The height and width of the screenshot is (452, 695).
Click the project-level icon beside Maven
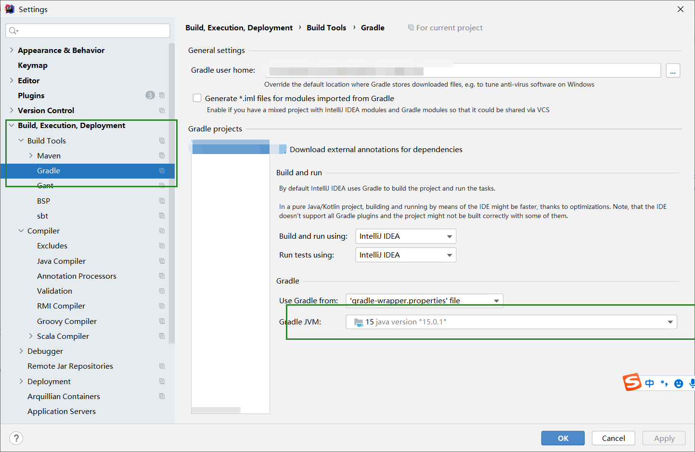tap(162, 155)
